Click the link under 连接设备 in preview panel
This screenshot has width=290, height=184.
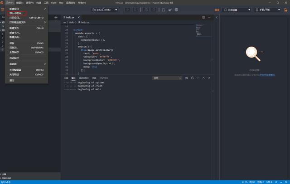point(267,75)
